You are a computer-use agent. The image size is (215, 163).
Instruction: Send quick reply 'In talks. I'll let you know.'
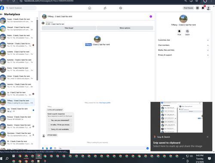tap(60, 125)
